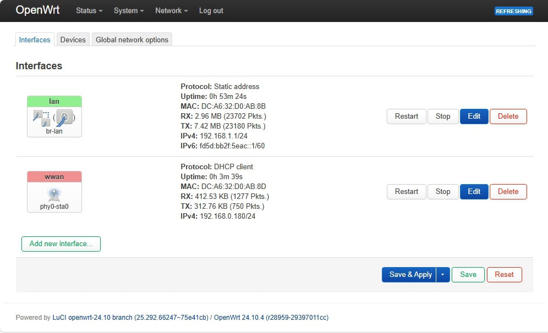Image resolution: width=548 pixels, height=333 pixels.
Task: Expand the Save & Apply split-button arrow
Action: [442, 274]
